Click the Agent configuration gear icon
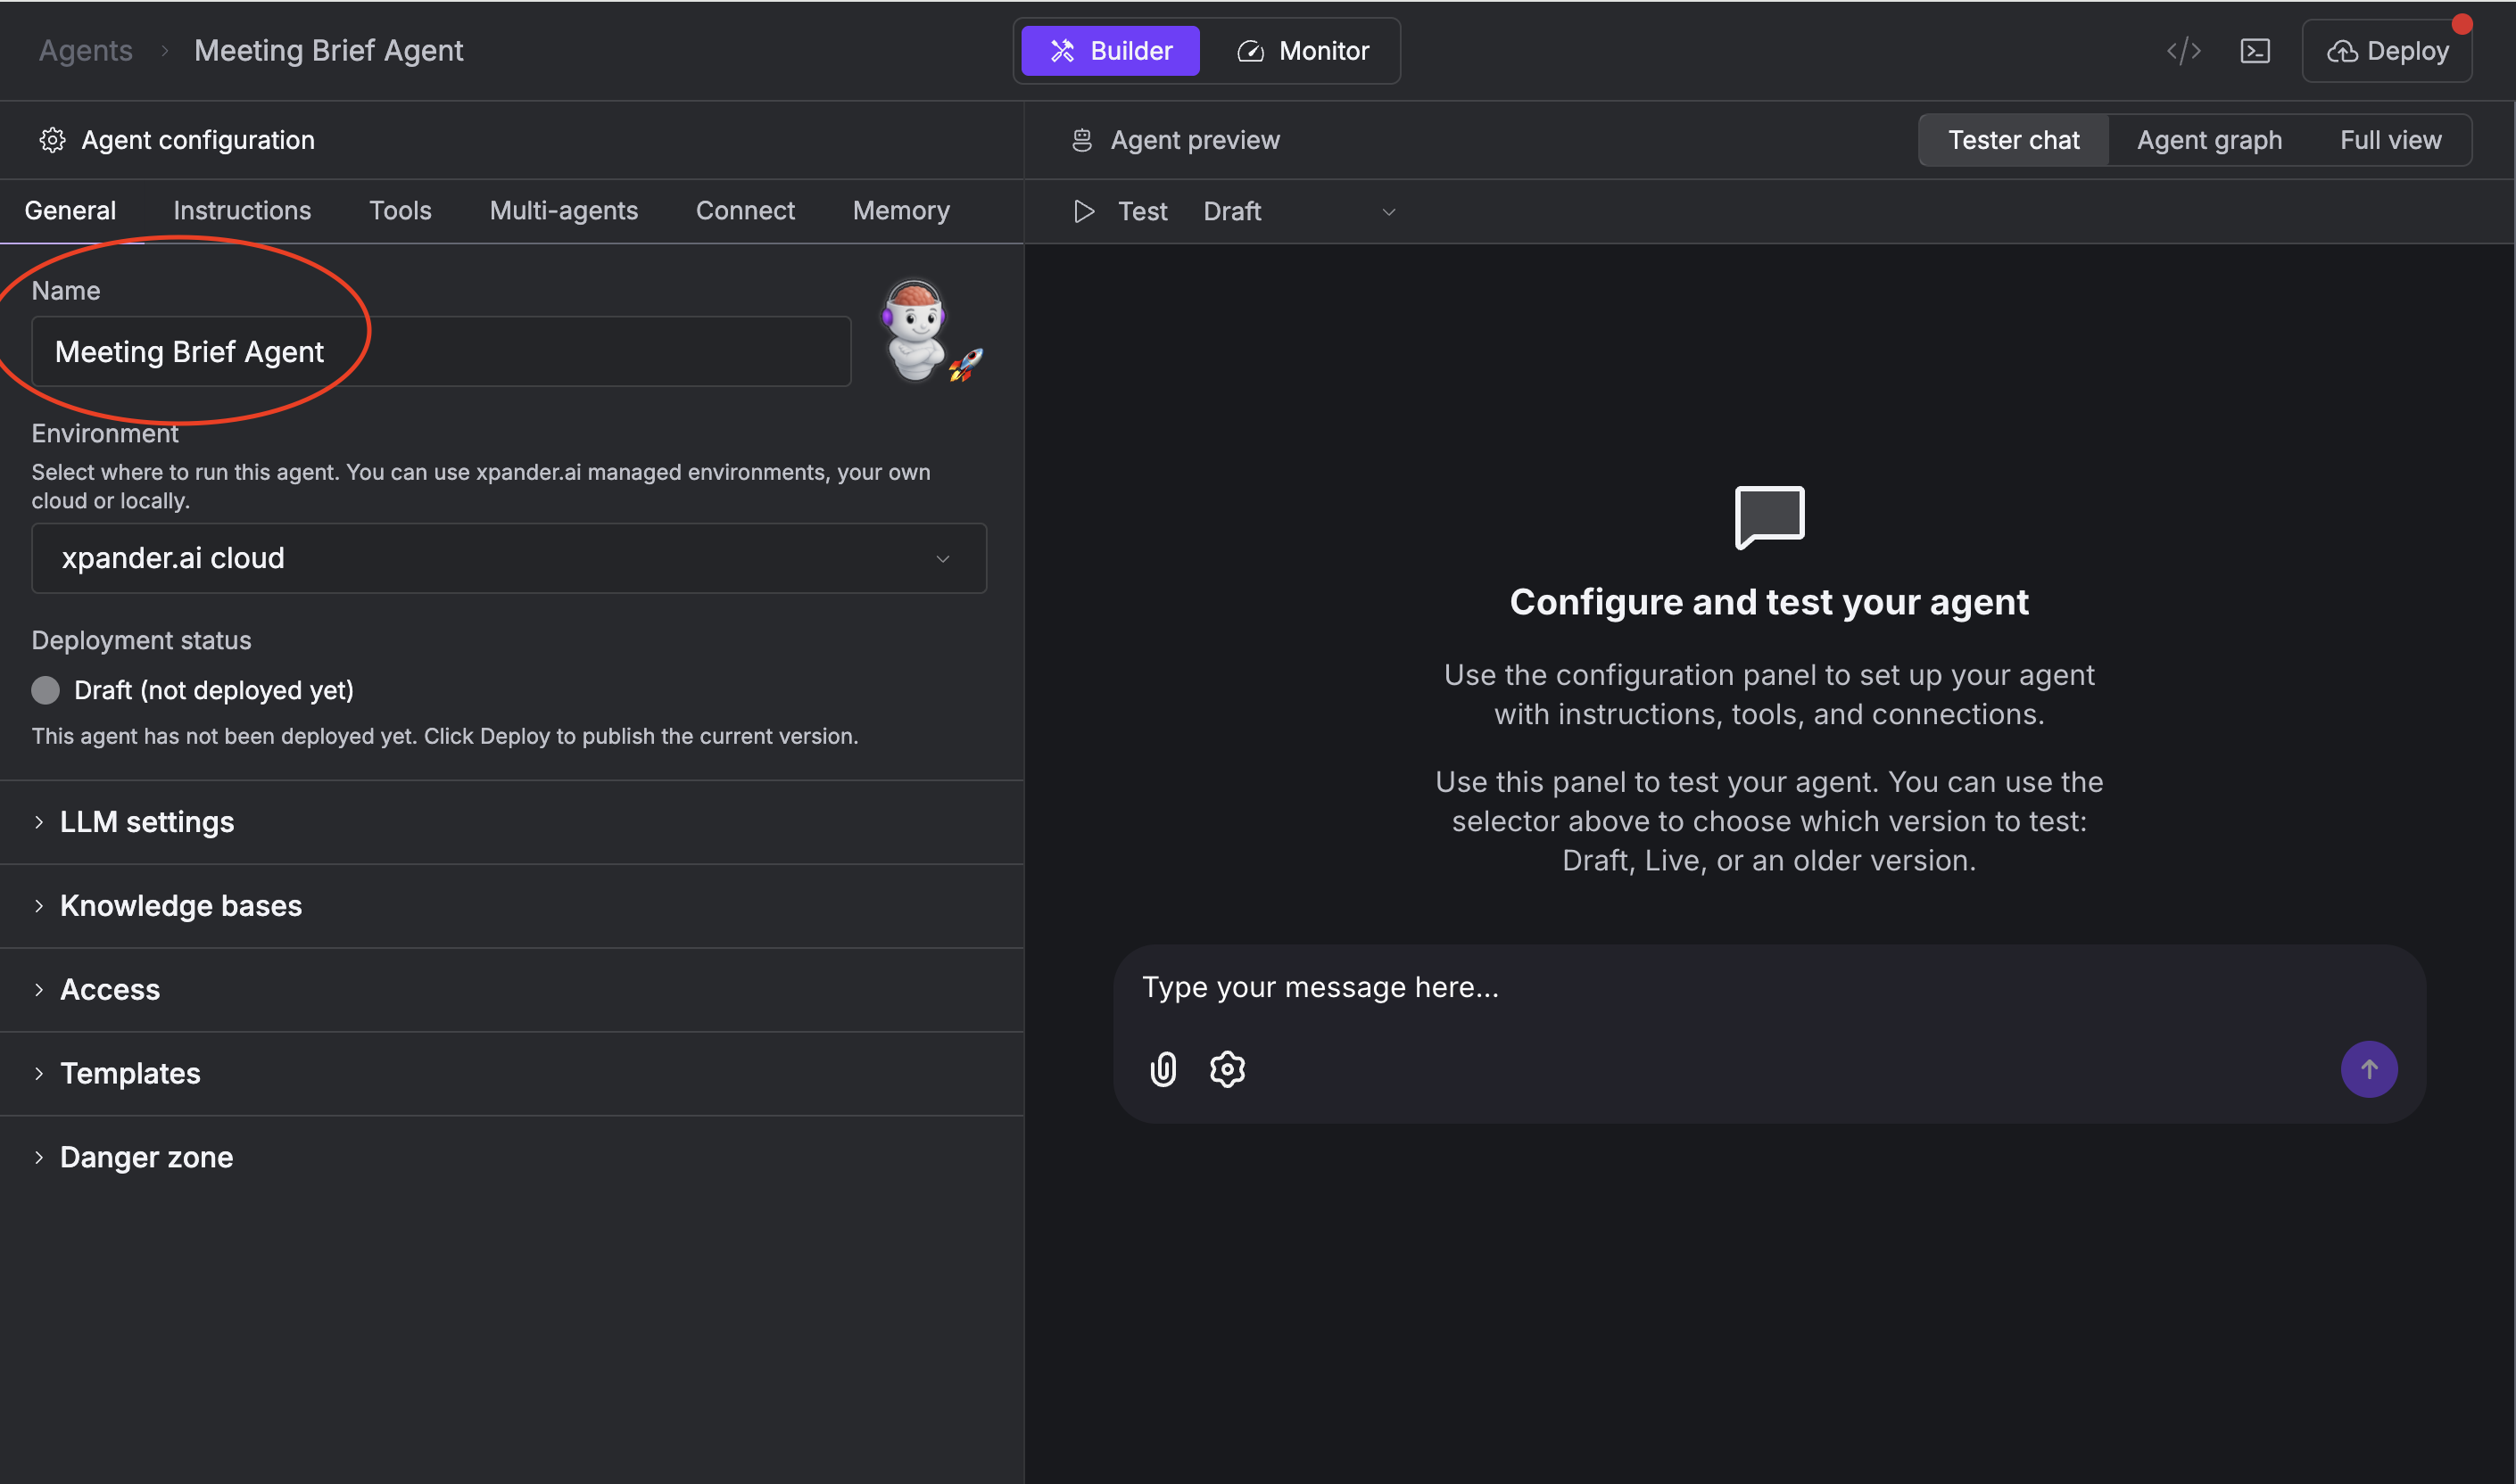The width and height of the screenshot is (2516, 1484). (52, 140)
